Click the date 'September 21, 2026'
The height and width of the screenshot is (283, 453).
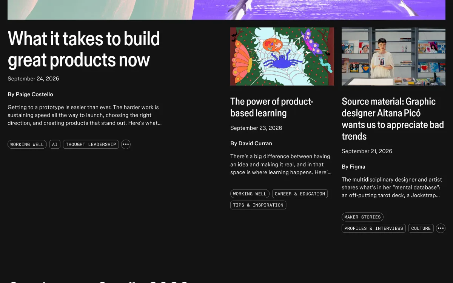[x=367, y=151]
